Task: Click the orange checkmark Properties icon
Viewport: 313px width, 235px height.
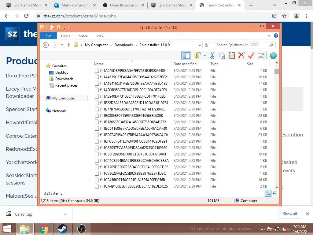Action: [251, 55]
